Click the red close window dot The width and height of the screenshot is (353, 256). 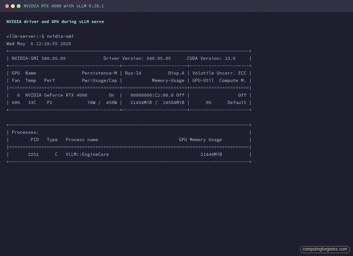click(x=7, y=6)
